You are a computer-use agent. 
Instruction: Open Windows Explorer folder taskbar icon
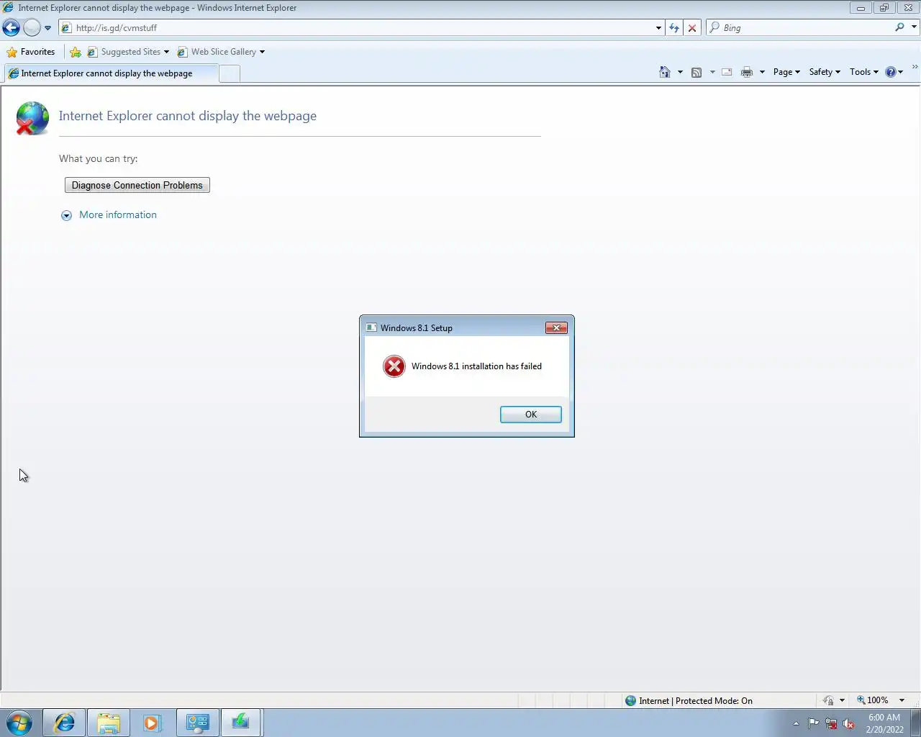109,723
